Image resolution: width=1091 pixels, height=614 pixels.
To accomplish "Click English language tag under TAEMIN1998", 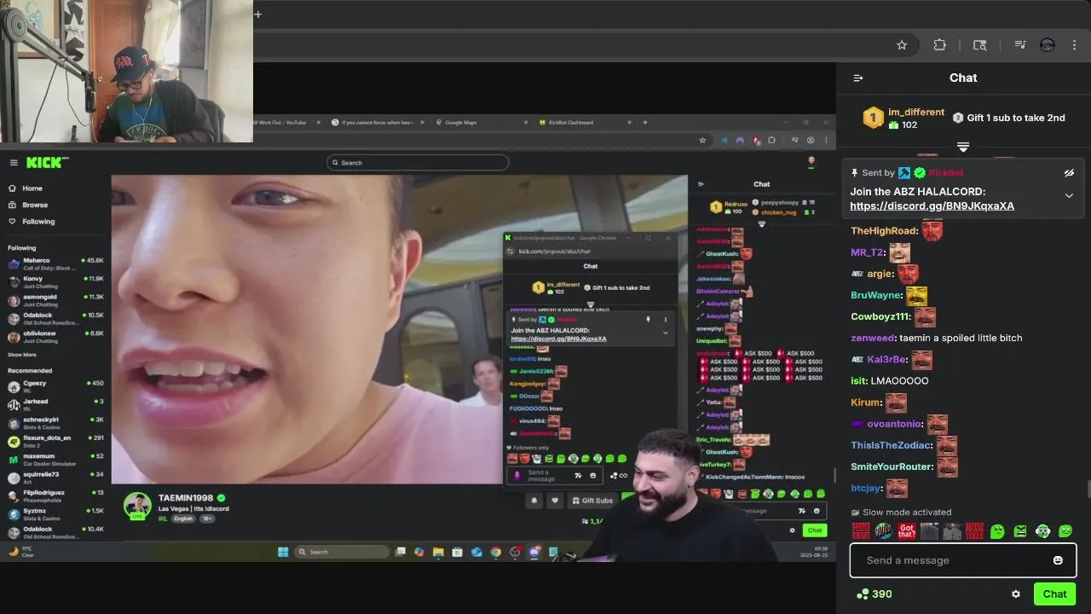I will (183, 518).
